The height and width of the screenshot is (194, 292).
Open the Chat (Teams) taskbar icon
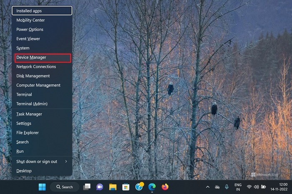point(100,187)
